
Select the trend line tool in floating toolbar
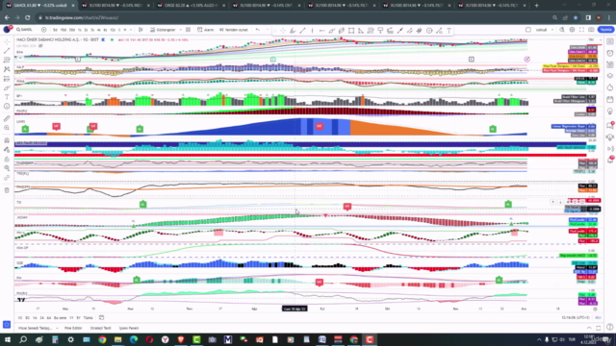point(302,31)
